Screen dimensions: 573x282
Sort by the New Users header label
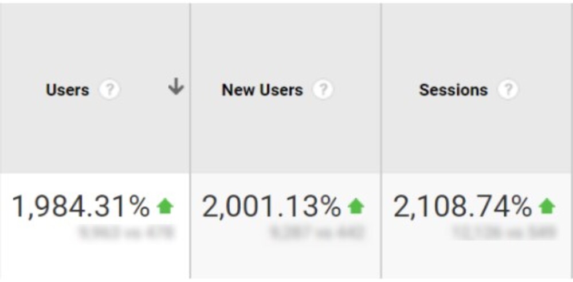[262, 90]
